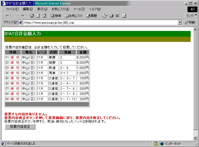Screen dimensions: 199x147
Task: Click the 300円 amount cell
Action: point(83,89)
